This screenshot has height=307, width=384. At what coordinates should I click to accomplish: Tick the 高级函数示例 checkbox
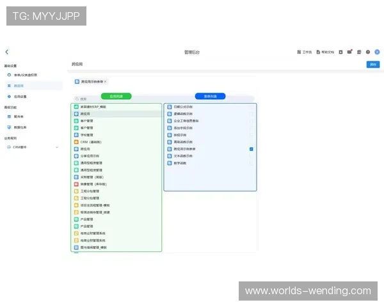pyautogui.click(x=252, y=142)
